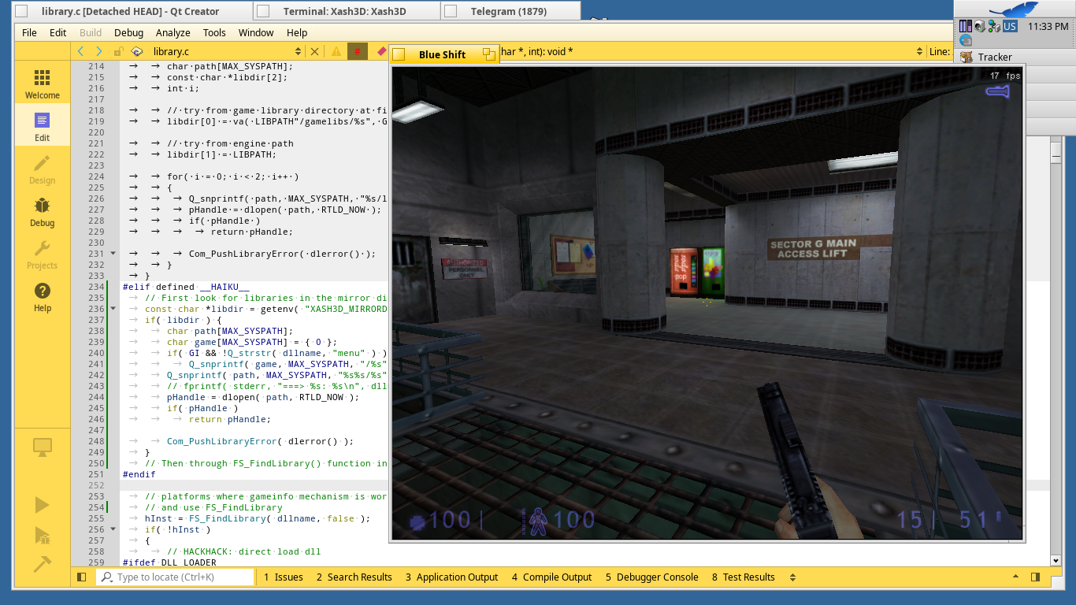Open the CPU activity monitor tray icon
This screenshot has width=1076, height=605.
965,26
